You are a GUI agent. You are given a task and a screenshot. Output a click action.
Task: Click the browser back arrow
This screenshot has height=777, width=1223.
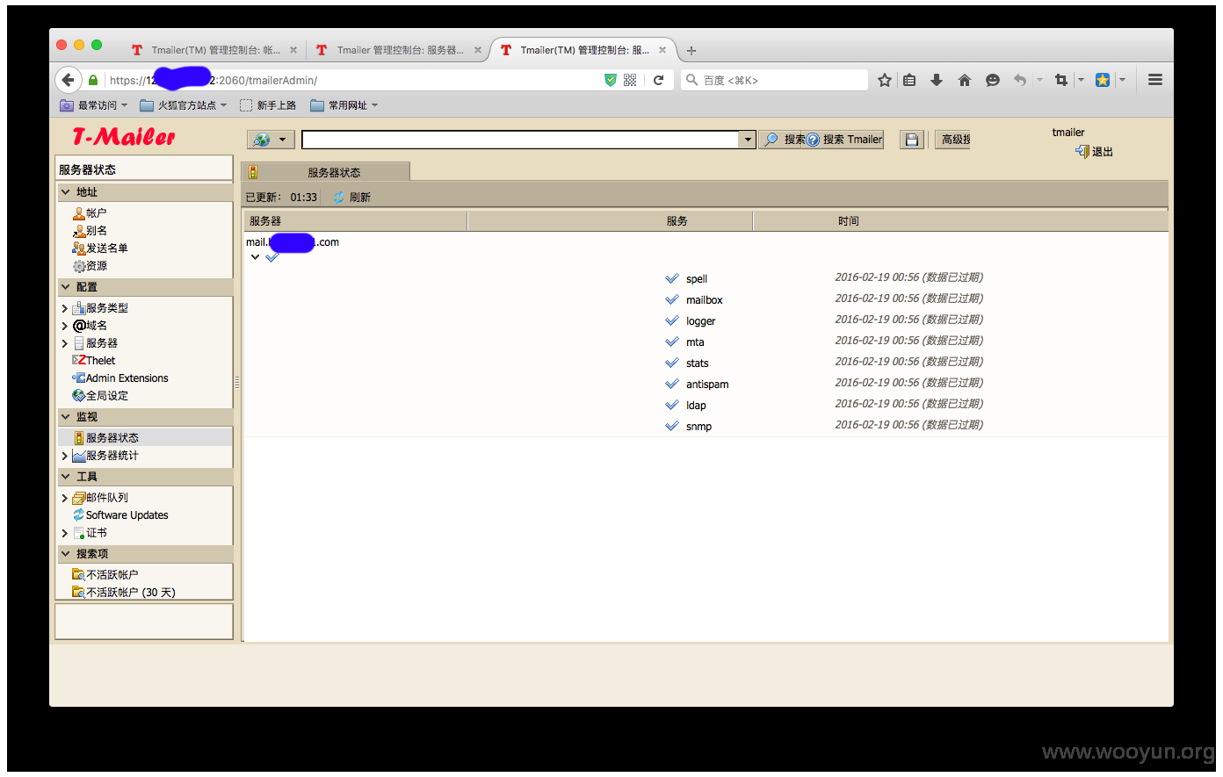tap(69, 80)
